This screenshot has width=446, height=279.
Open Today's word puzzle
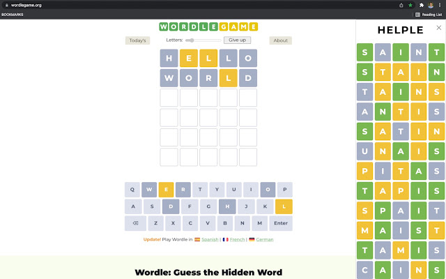click(138, 40)
